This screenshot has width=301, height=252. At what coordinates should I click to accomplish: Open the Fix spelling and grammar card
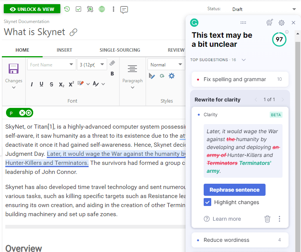click(240, 79)
